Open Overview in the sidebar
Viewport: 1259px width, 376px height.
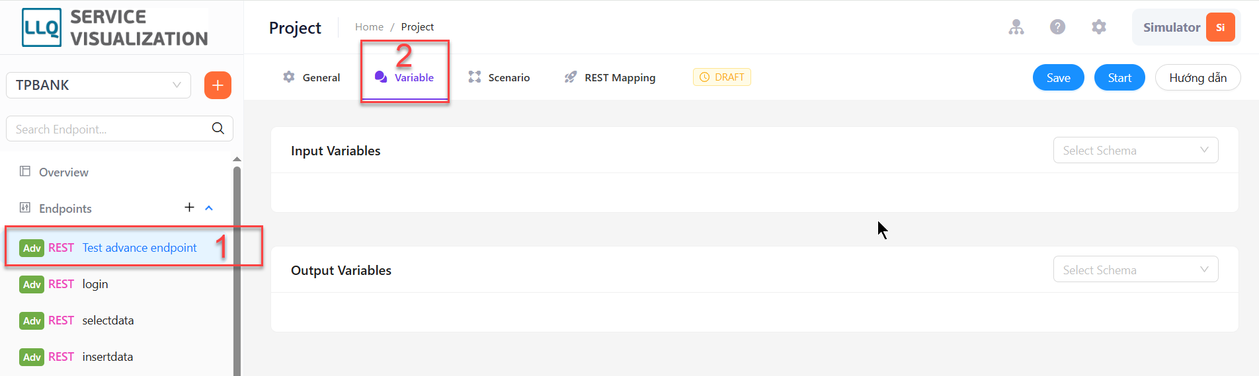(63, 172)
